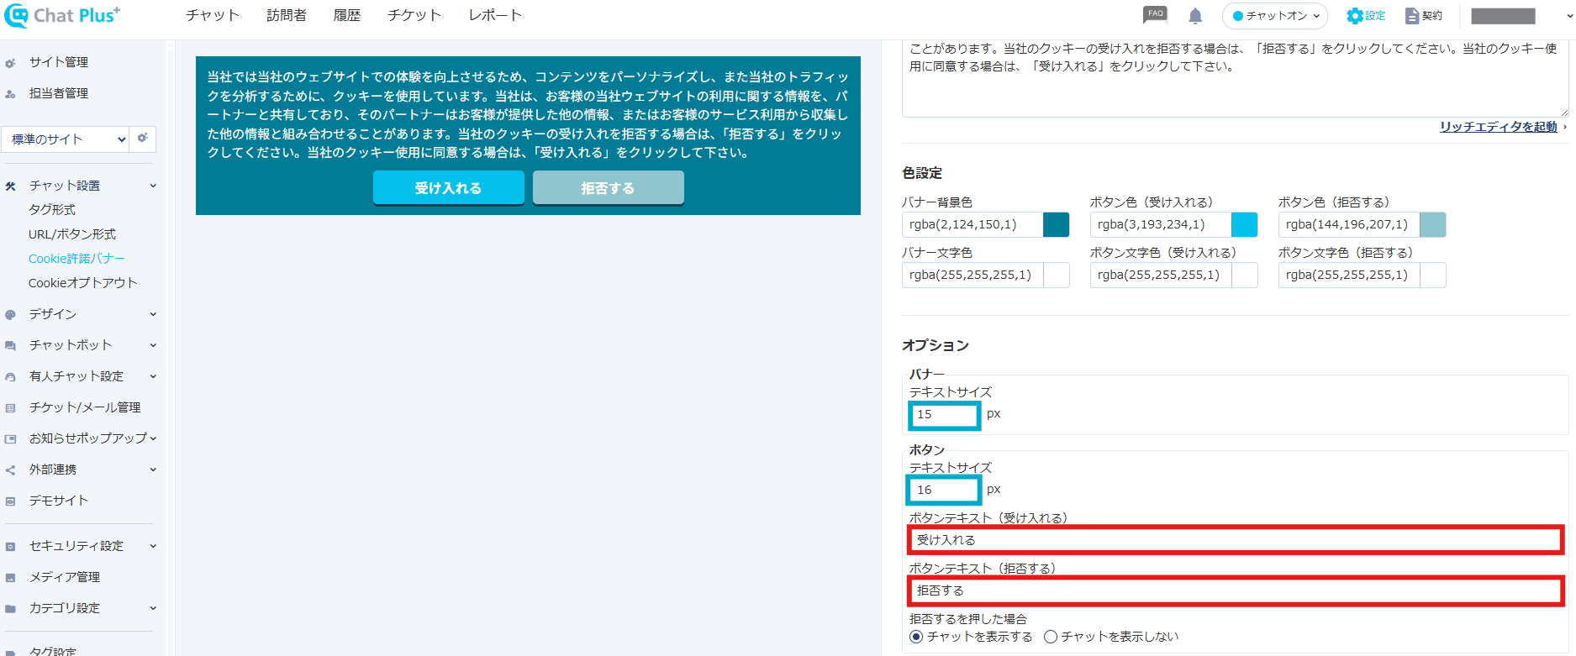Open the レポート top menu

(495, 15)
